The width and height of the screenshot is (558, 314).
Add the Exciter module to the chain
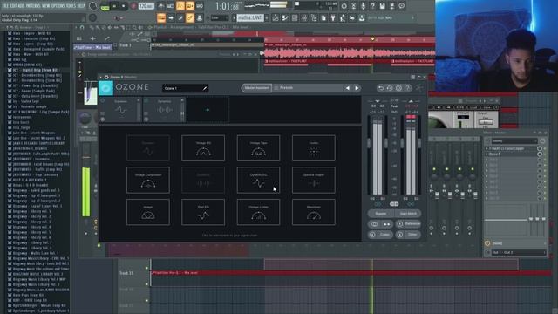point(314,148)
